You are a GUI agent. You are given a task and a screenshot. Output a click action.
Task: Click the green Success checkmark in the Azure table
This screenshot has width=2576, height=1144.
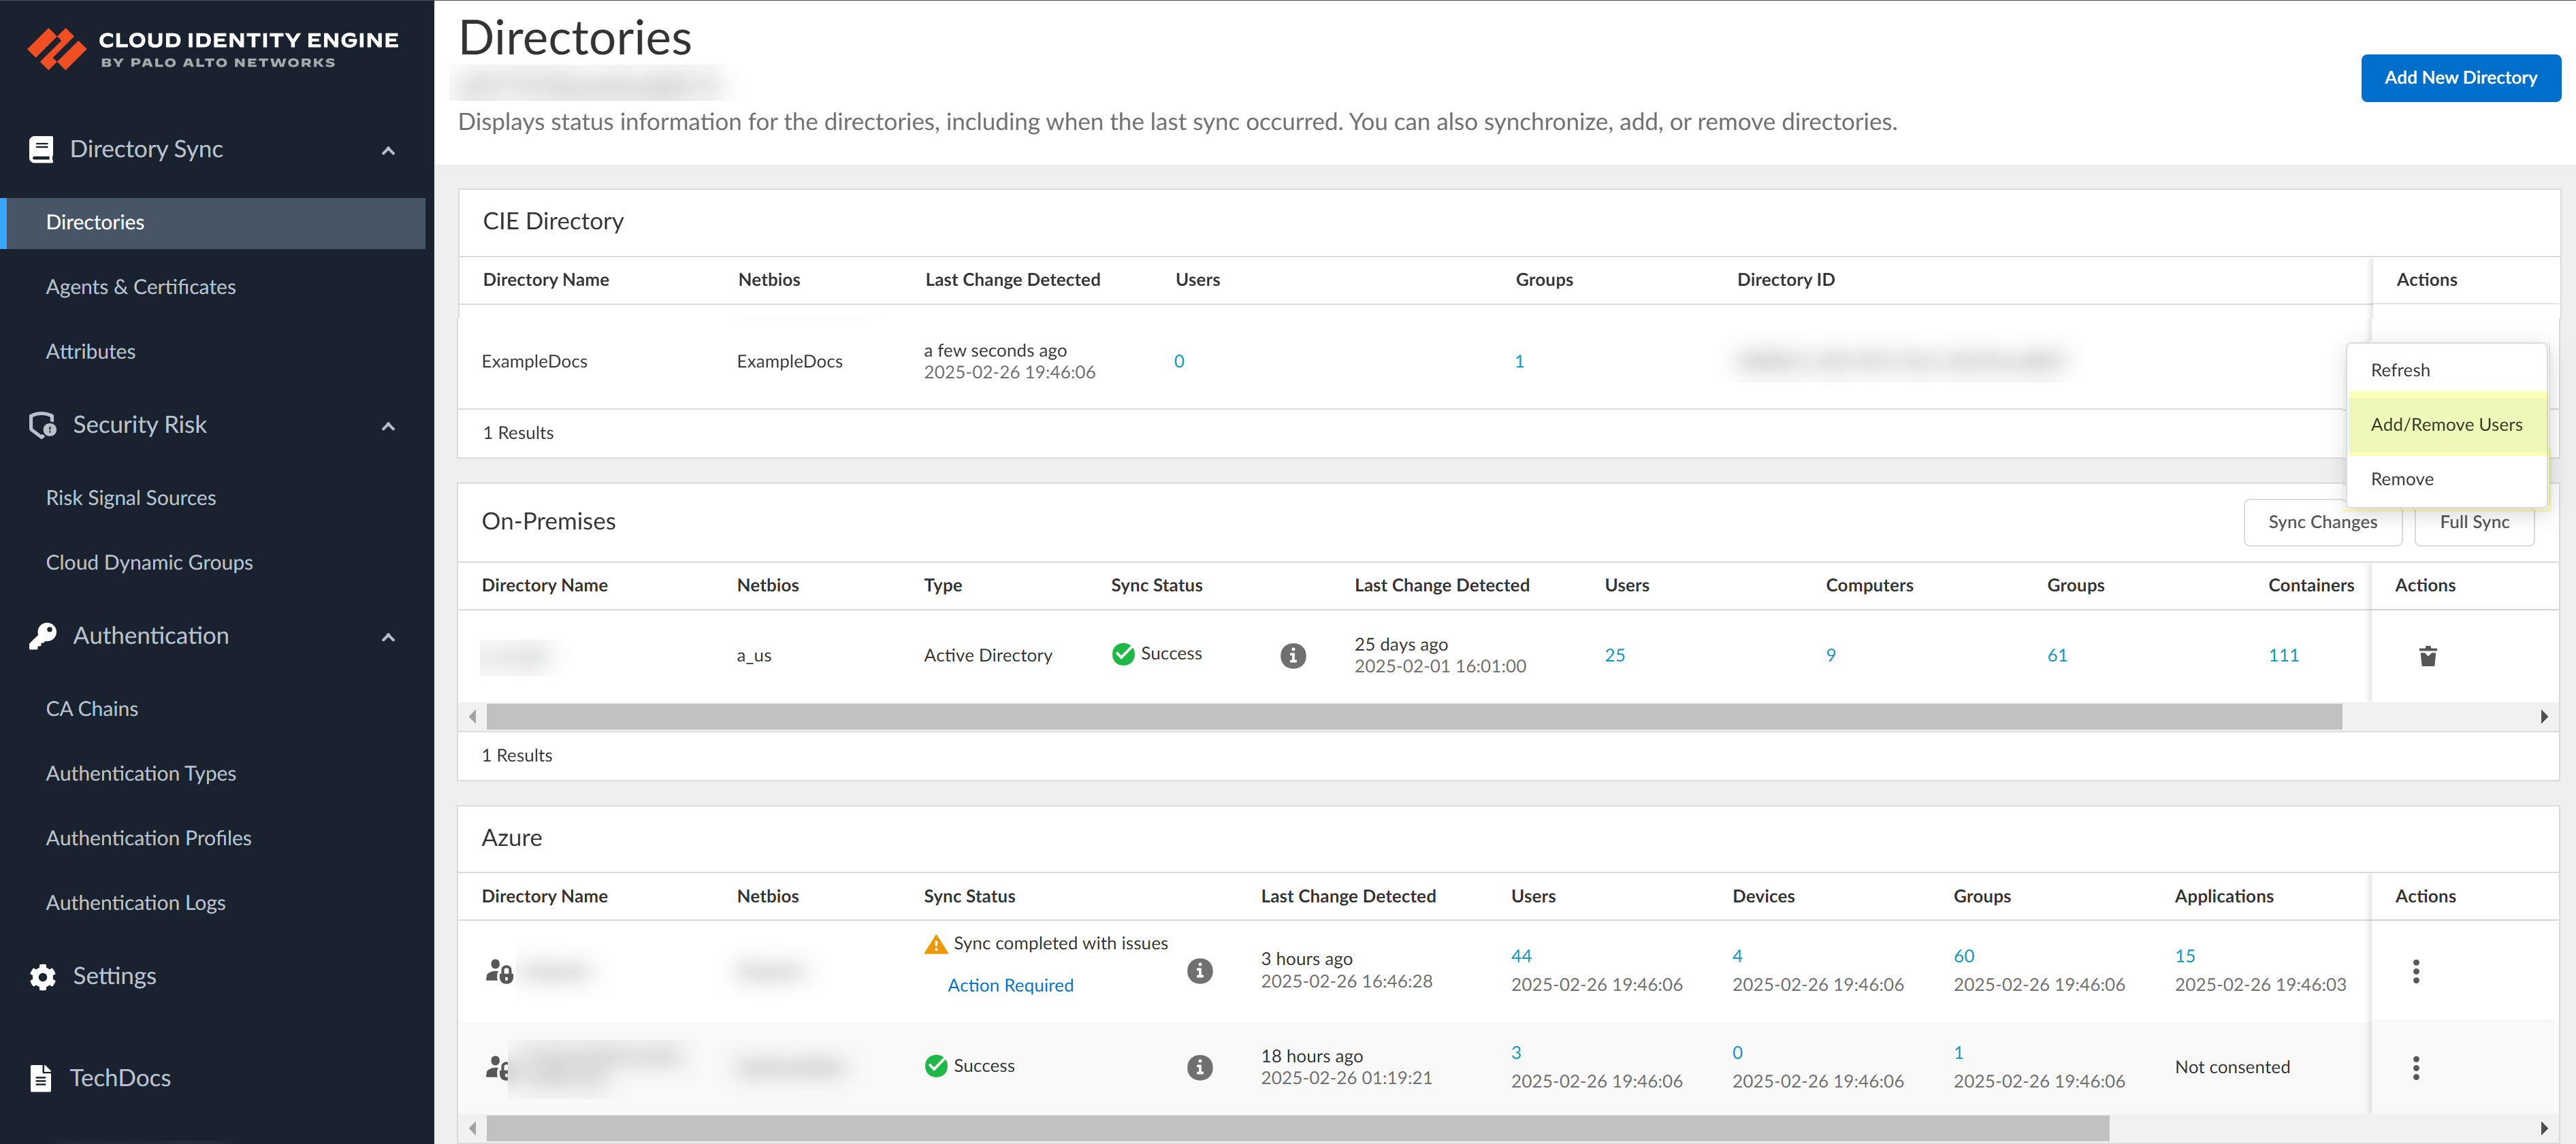tap(936, 1065)
